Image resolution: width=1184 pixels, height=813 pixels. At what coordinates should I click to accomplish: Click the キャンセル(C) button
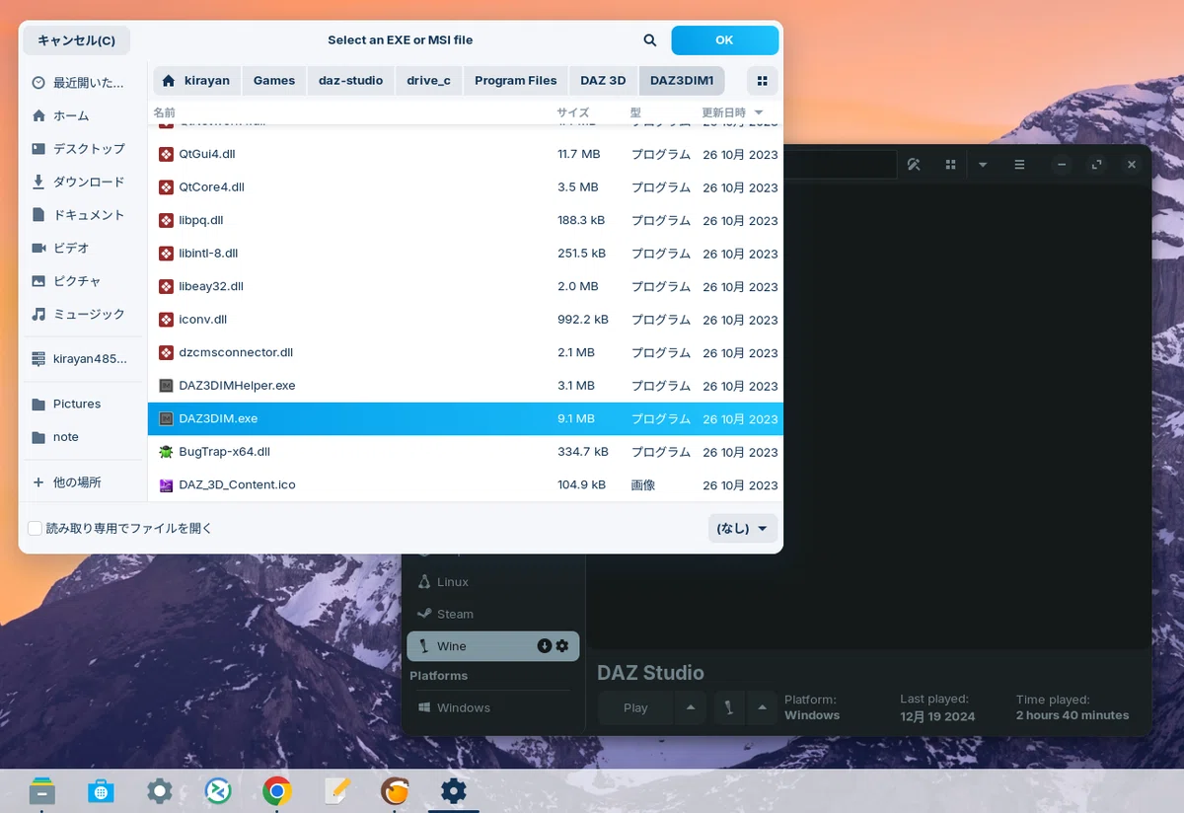point(77,40)
